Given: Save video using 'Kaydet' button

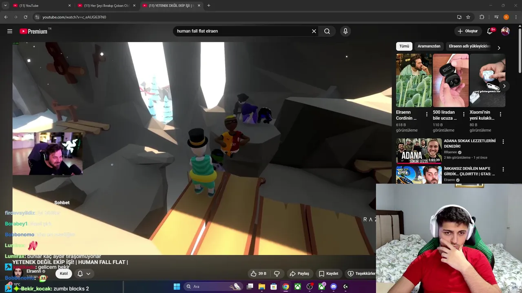Looking at the screenshot, I should [x=329, y=273].
